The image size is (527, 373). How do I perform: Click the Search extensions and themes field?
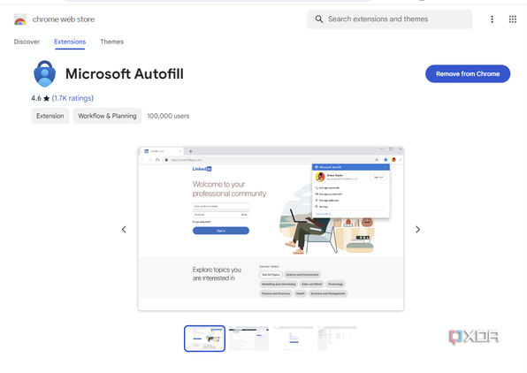(389, 19)
